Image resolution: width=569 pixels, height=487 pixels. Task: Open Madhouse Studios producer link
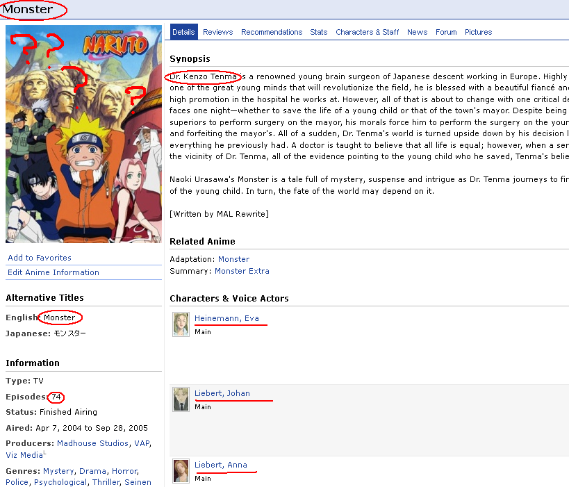click(x=92, y=443)
